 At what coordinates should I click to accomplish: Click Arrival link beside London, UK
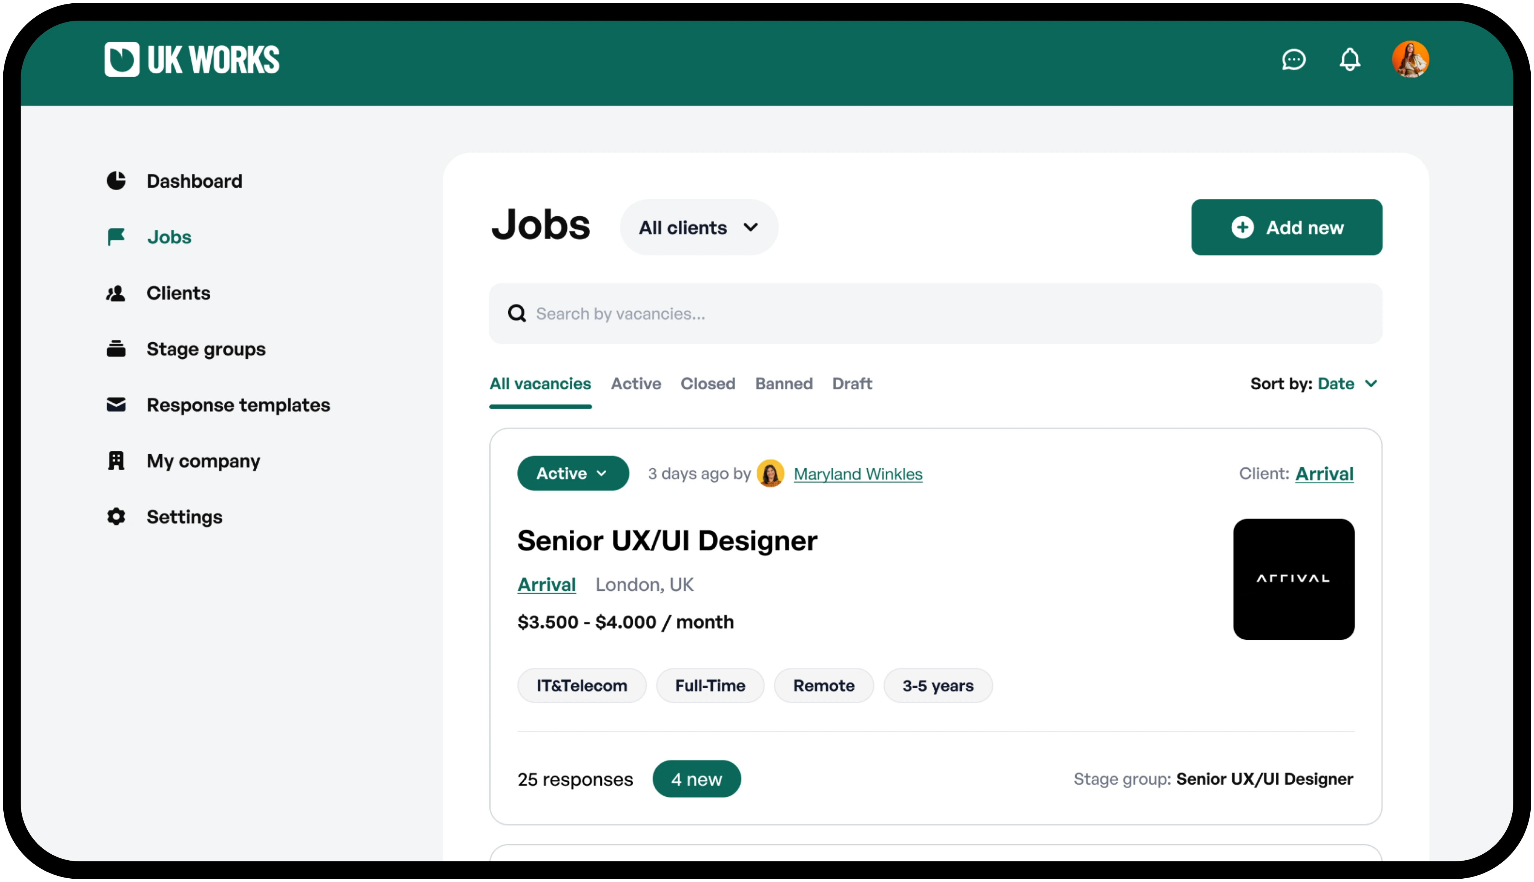[546, 584]
